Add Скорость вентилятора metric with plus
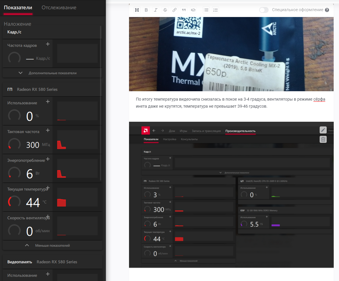The width and height of the screenshot is (339, 281). click(x=48, y=216)
